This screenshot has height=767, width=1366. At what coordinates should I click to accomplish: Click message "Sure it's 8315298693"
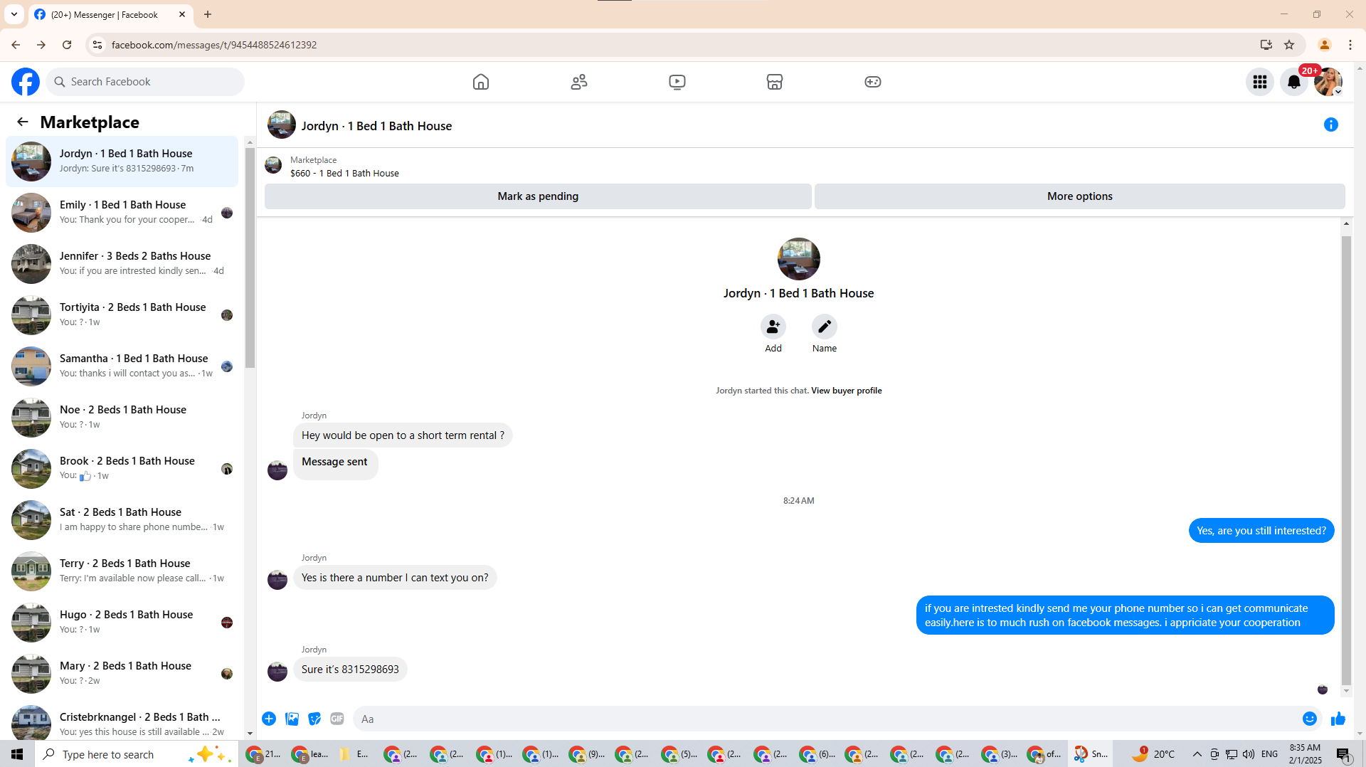[x=350, y=670]
